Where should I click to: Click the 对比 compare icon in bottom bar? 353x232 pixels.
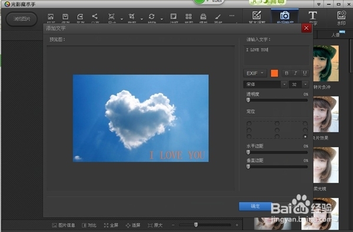coord(84,226)
